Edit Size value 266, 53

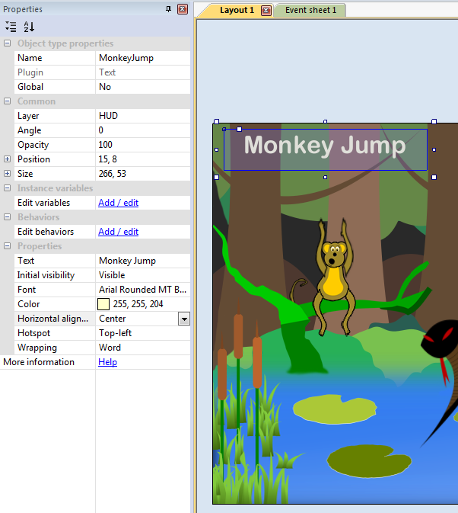(143, 174)
